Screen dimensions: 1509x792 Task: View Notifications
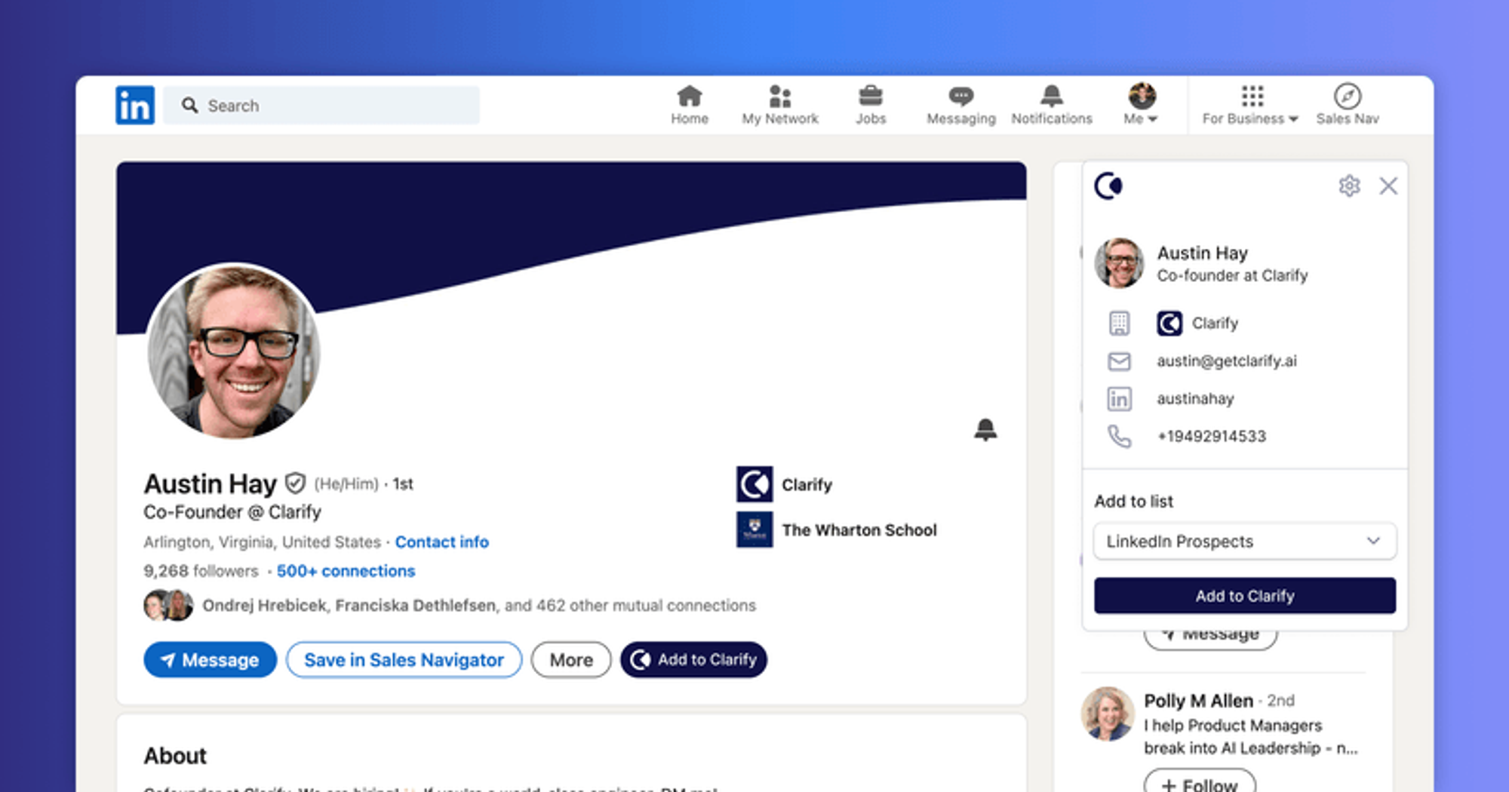pos(1052,105)
